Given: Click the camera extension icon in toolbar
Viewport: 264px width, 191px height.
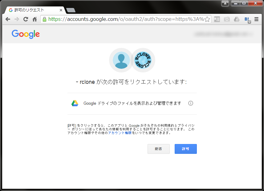Looking at the screenshot, I should (227, 19).
